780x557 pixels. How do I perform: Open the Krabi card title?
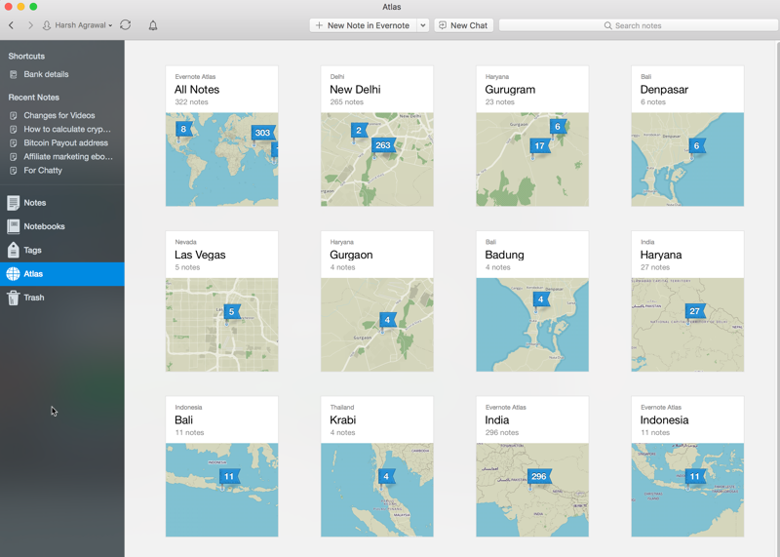coord(343,420)
